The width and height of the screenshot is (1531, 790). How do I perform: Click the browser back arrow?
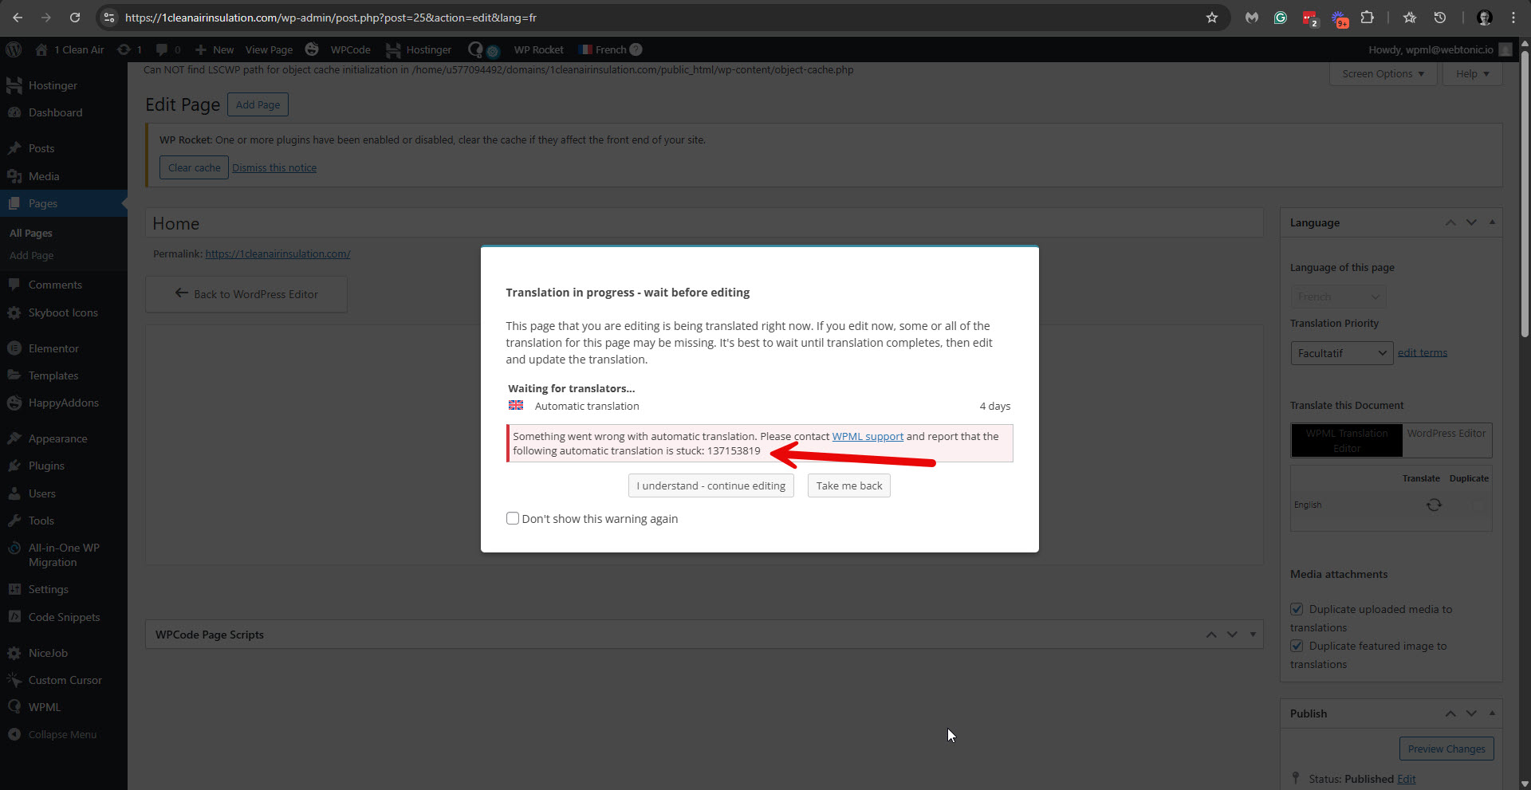[18, 18]
